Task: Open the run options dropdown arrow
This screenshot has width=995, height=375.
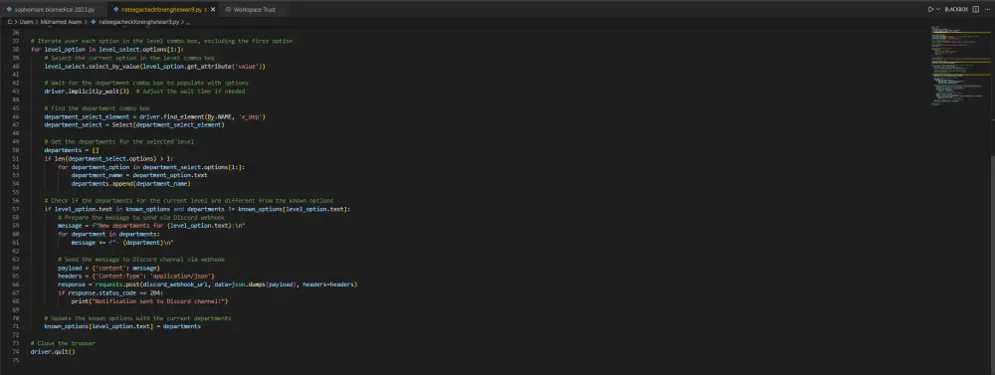Action: (x=938, y=10)
